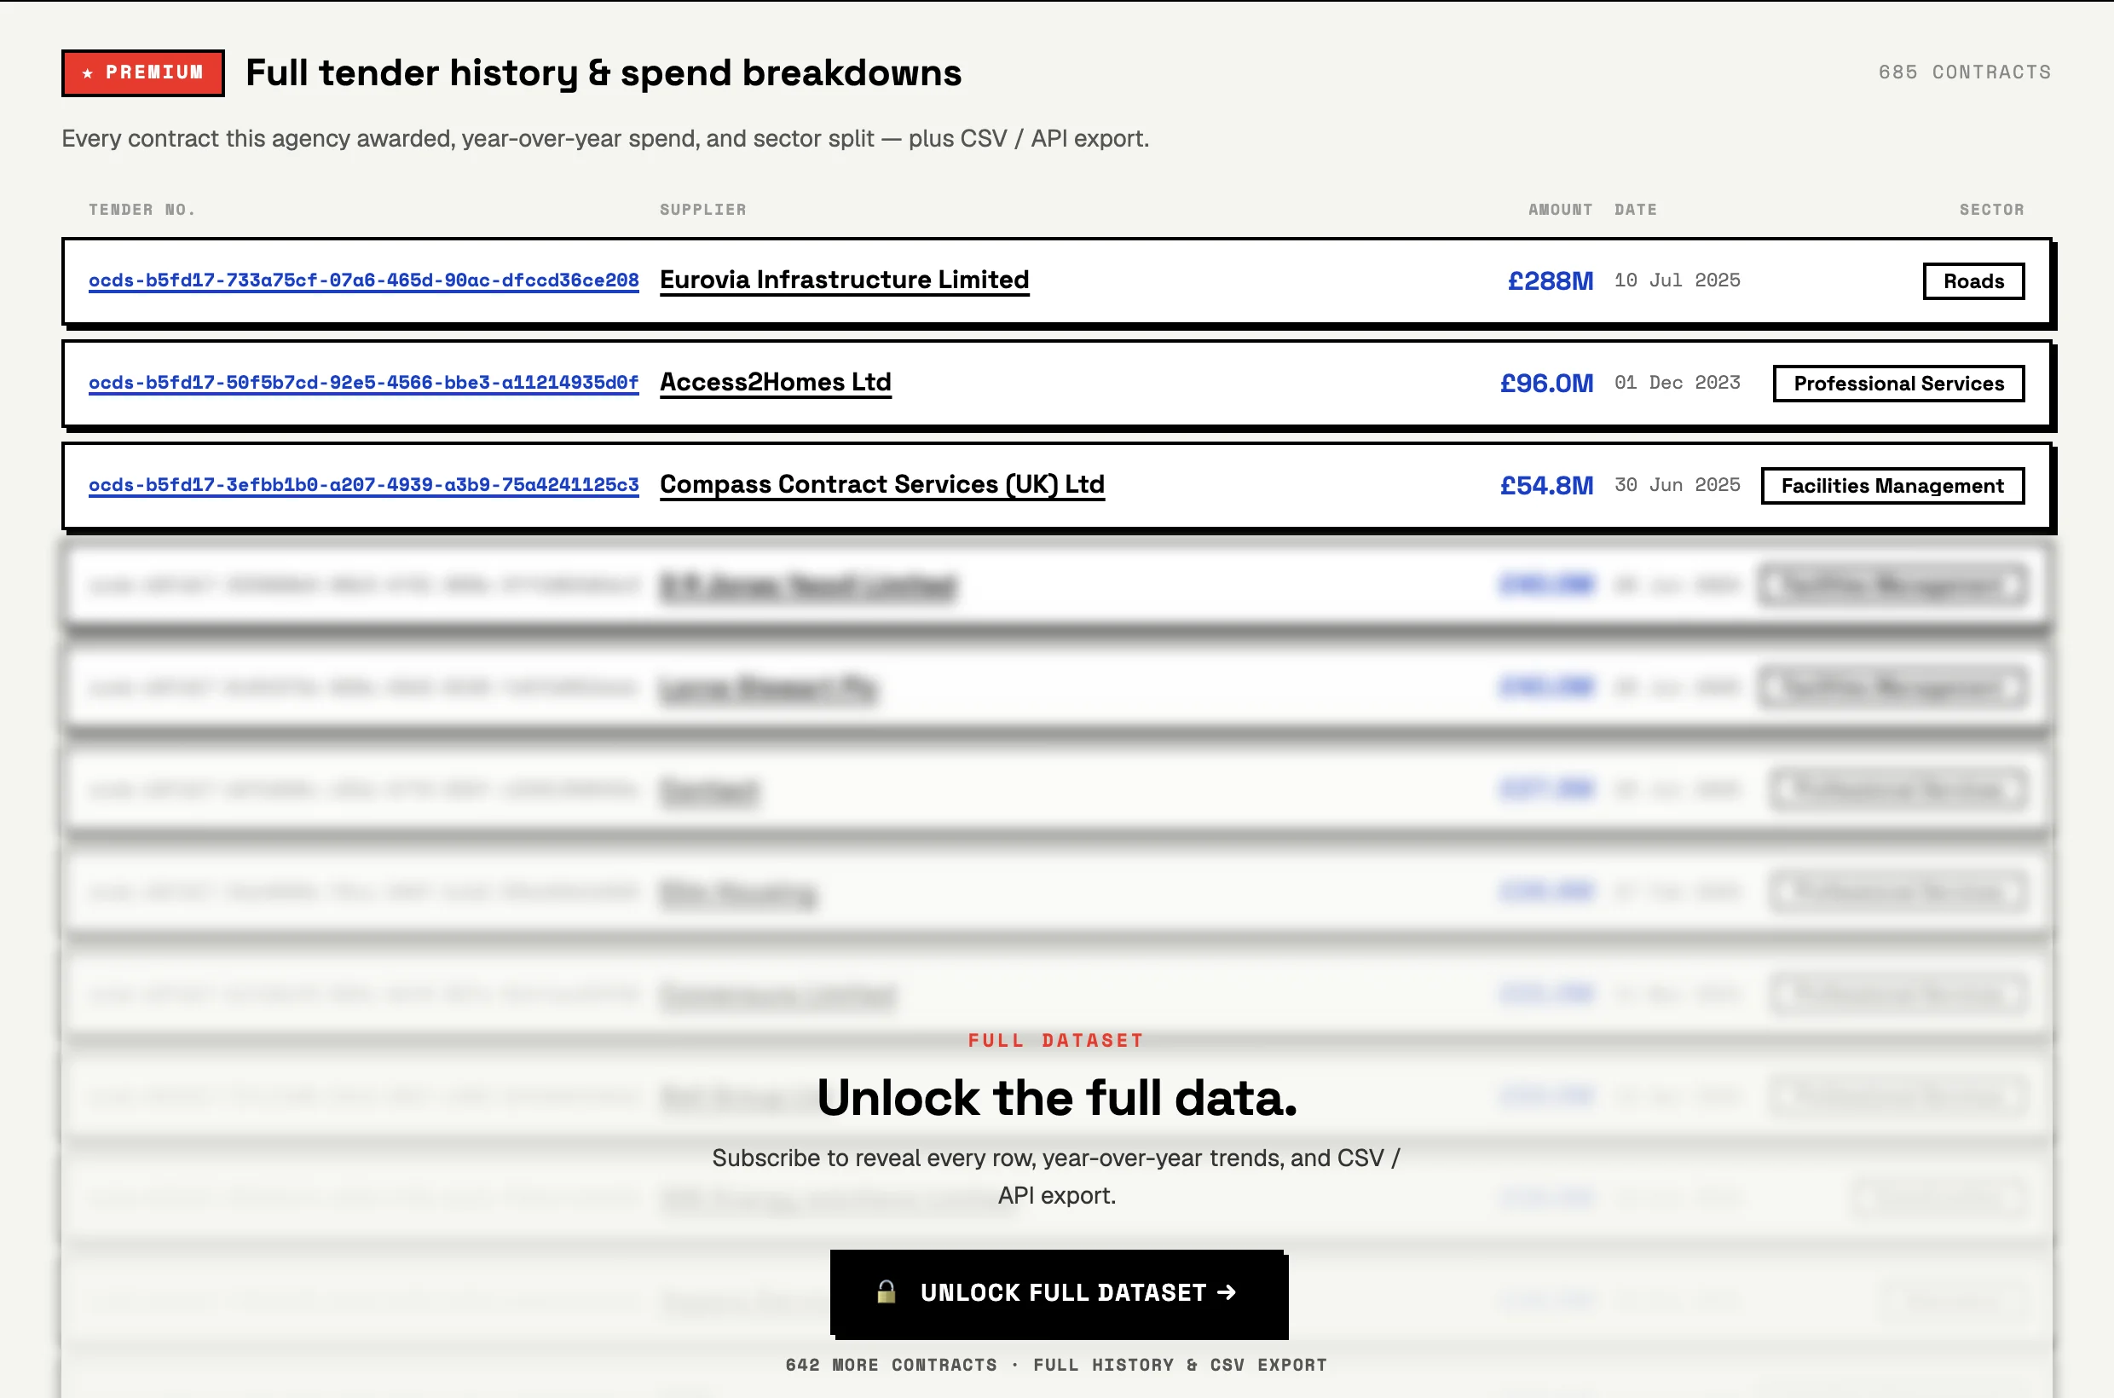This screenshot has width=2114, height=1398.
Task: Open tender ocds-b5fd17-3efbb1b0 link
Action: pos(364,485)
